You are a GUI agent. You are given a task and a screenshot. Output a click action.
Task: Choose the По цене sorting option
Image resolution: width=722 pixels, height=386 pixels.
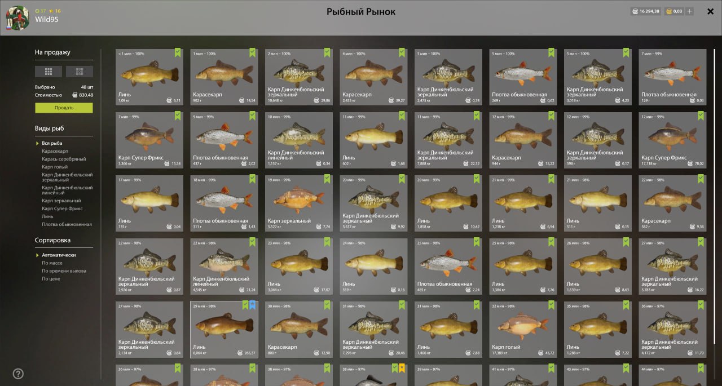click(51, 279)
